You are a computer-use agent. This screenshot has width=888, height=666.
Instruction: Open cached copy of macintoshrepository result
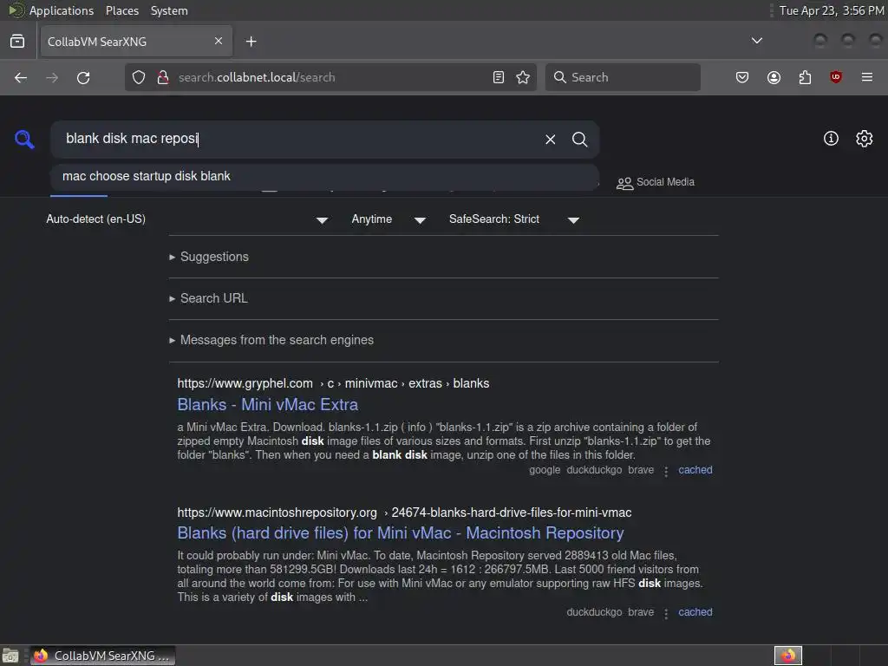(695, 612)
